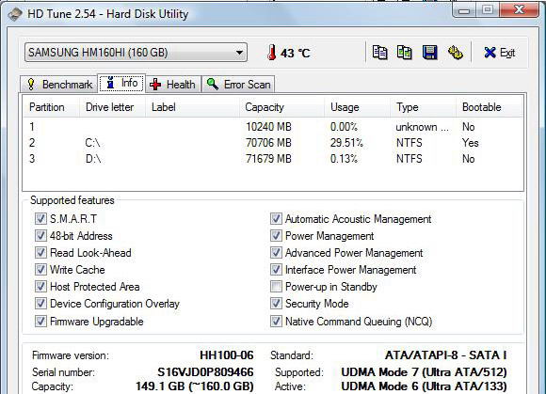The image size is (546, 394).
Task: Open the Health tab
Action: tap(173, 84)
